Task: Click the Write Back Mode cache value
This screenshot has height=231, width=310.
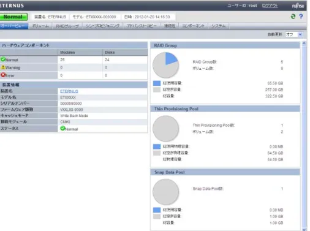Action: (x=74, y=116)
